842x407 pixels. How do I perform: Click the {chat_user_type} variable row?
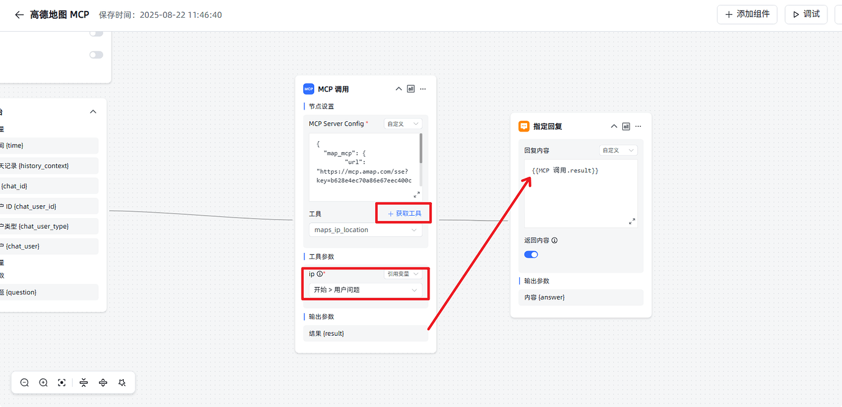pos(49,226)
